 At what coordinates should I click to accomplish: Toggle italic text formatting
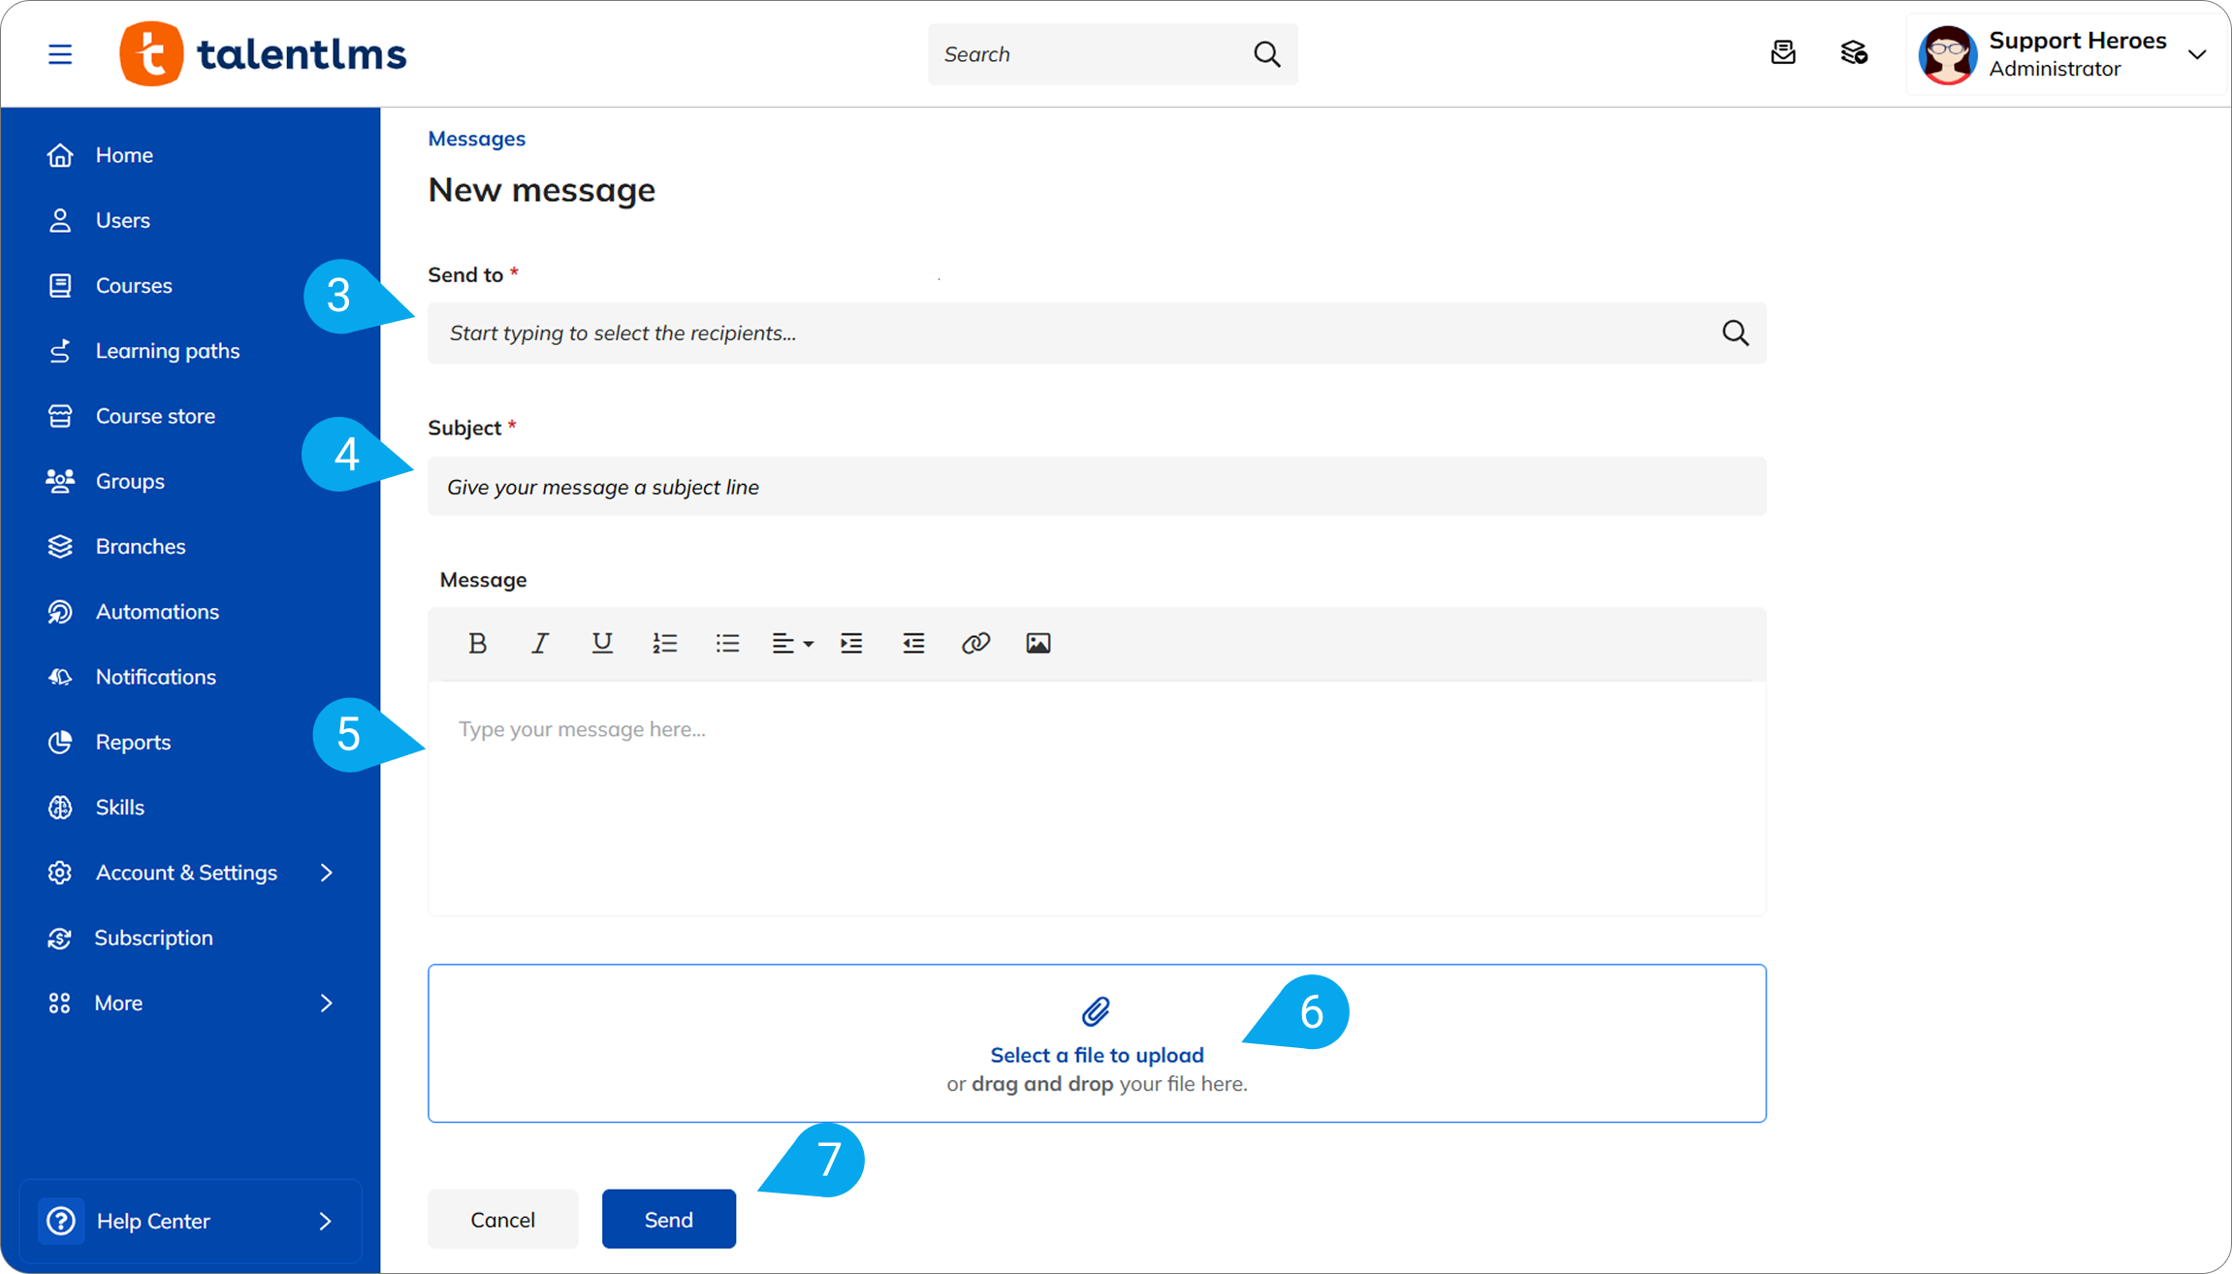539,643
